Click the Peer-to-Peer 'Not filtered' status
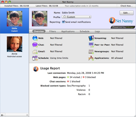136x117 pixels. pyautogui.click(x=117, y=45)
